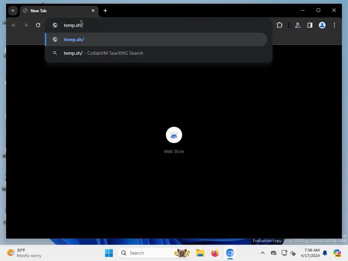This screenshot has width=348, height=261.
Task: Toggle the side panel icon
Action: (310, 25)
